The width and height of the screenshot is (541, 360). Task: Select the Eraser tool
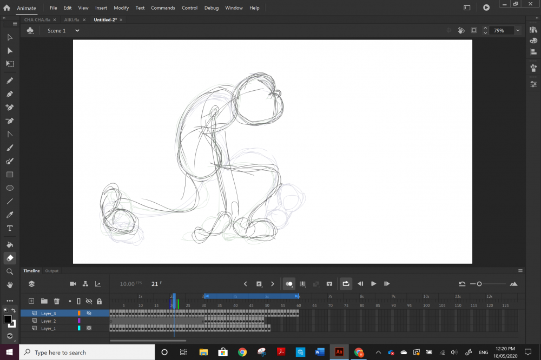(10, 258)
